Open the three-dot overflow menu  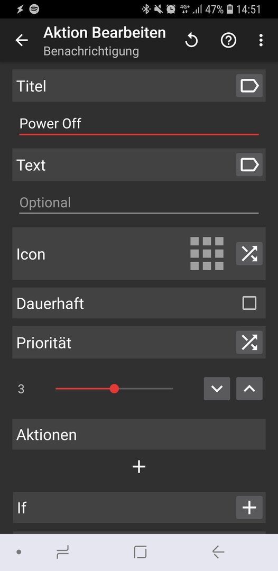click(x=261, y=40)
